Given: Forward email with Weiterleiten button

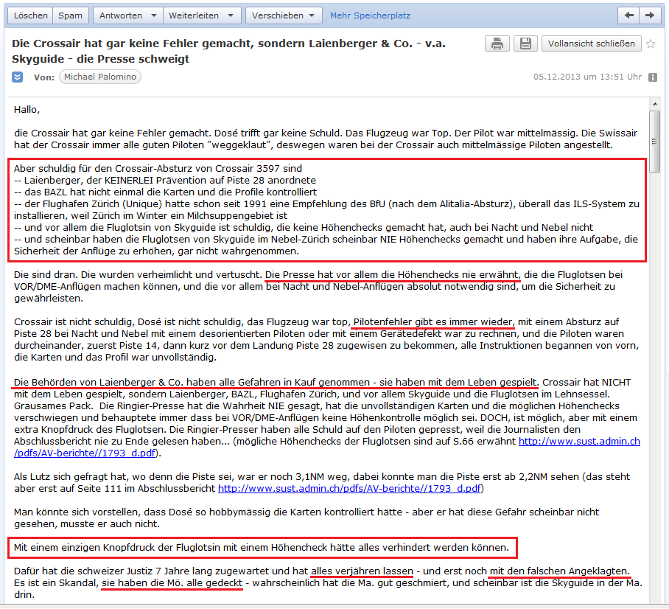Looking at the screenshot, I should 193,15.
